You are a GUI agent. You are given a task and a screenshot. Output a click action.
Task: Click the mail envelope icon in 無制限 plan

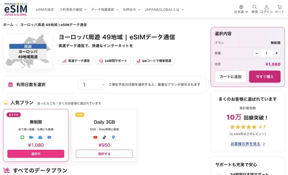pos(49,137)
